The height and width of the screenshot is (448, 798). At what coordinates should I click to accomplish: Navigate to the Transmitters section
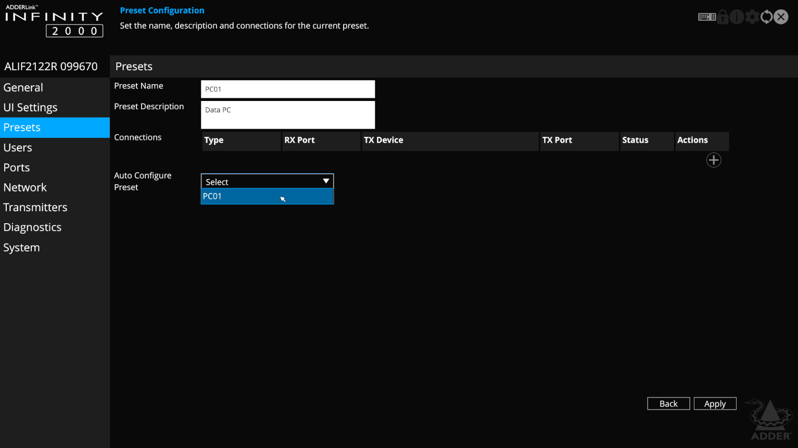coord(35,208)
